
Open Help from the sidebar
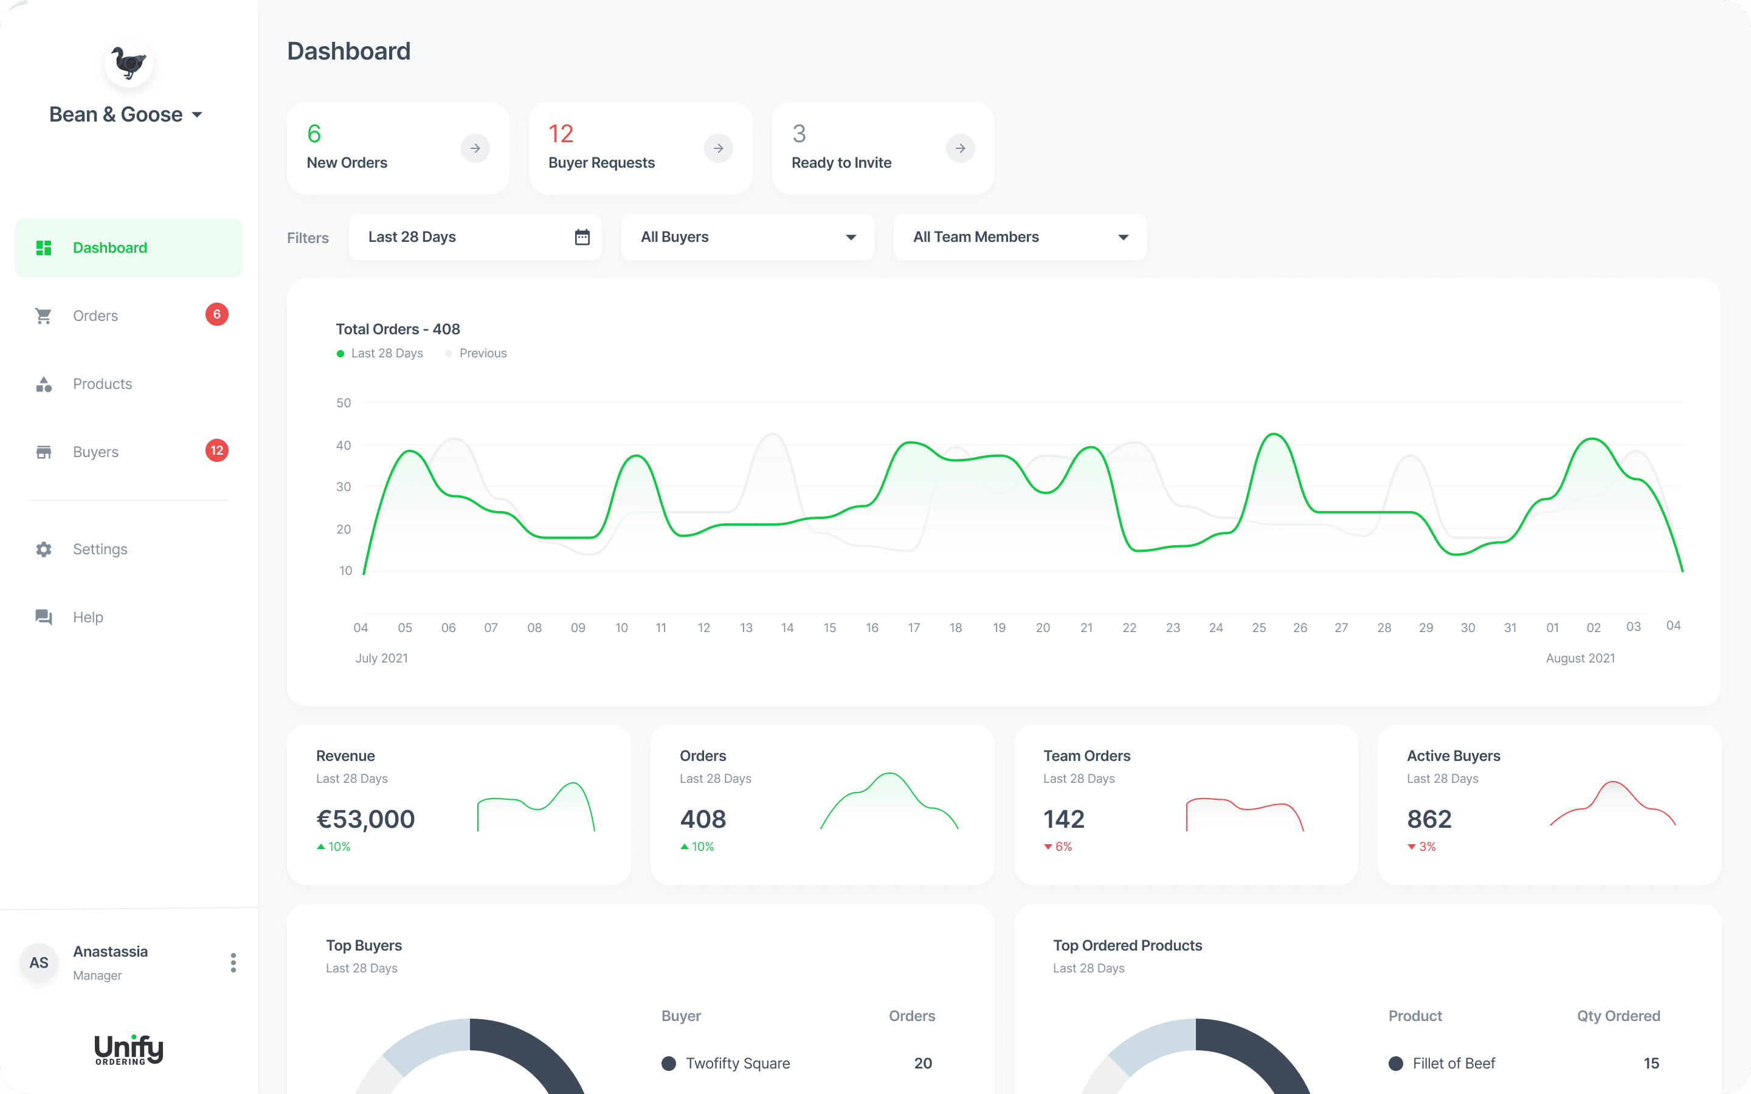pos(129,617)
